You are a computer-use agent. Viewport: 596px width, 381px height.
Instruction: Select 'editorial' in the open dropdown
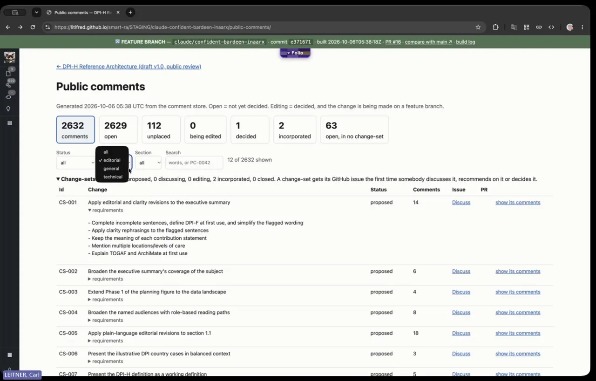(x=112, y=160)
